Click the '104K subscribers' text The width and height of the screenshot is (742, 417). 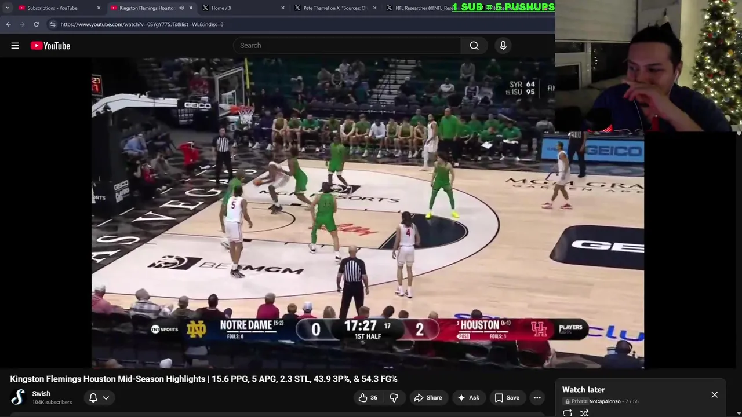tap(52, 403)
